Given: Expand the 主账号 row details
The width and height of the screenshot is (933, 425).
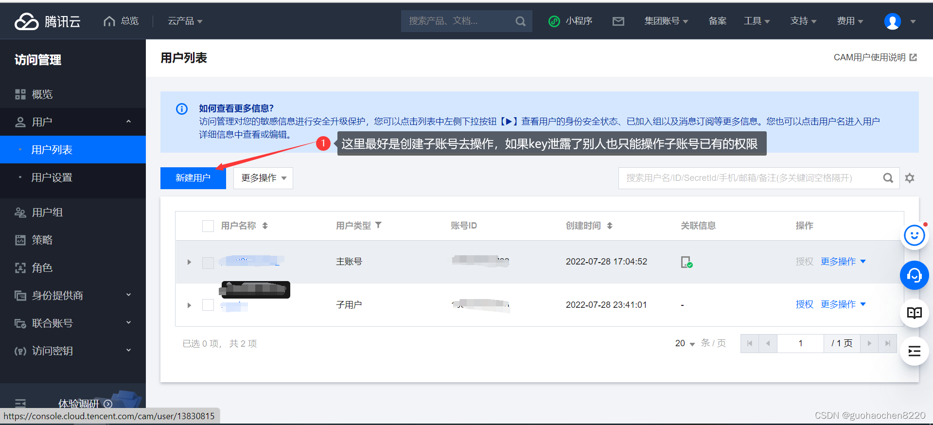Looking at the screenshot, I should (189, 262).
